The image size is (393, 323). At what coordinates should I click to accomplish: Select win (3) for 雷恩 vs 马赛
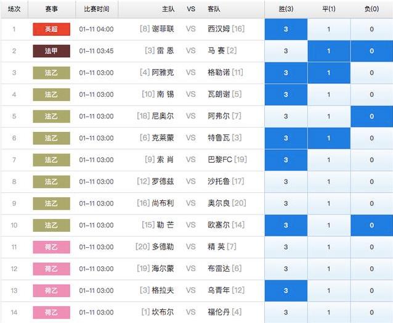[286, 51]
